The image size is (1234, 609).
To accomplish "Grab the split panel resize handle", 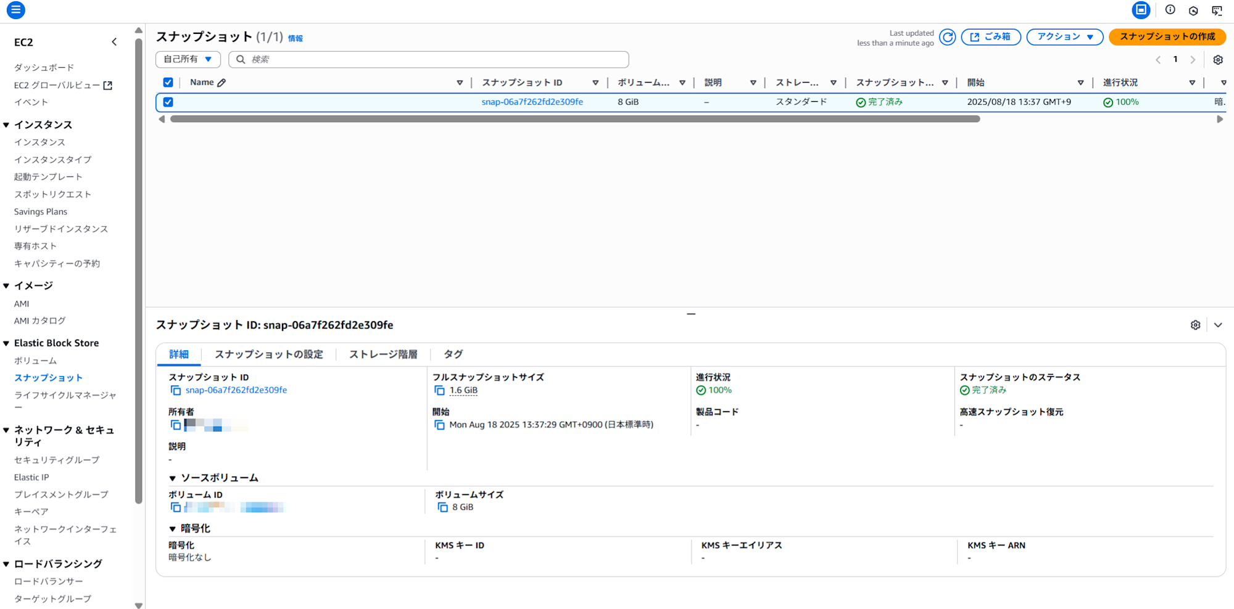I will [691, 314].
